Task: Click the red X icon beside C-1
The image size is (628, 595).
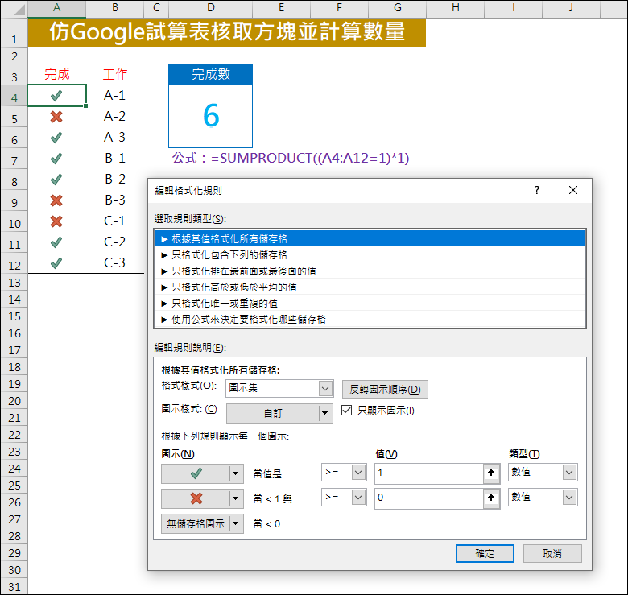Action: (x=56, y=221)
